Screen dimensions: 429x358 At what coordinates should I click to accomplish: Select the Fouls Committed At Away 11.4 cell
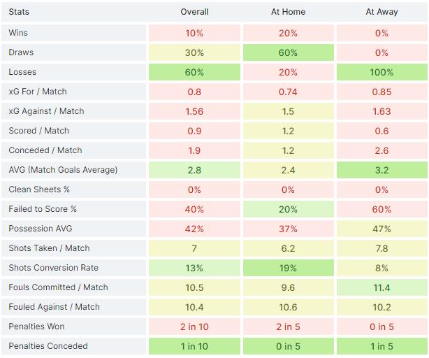(381, 287)
